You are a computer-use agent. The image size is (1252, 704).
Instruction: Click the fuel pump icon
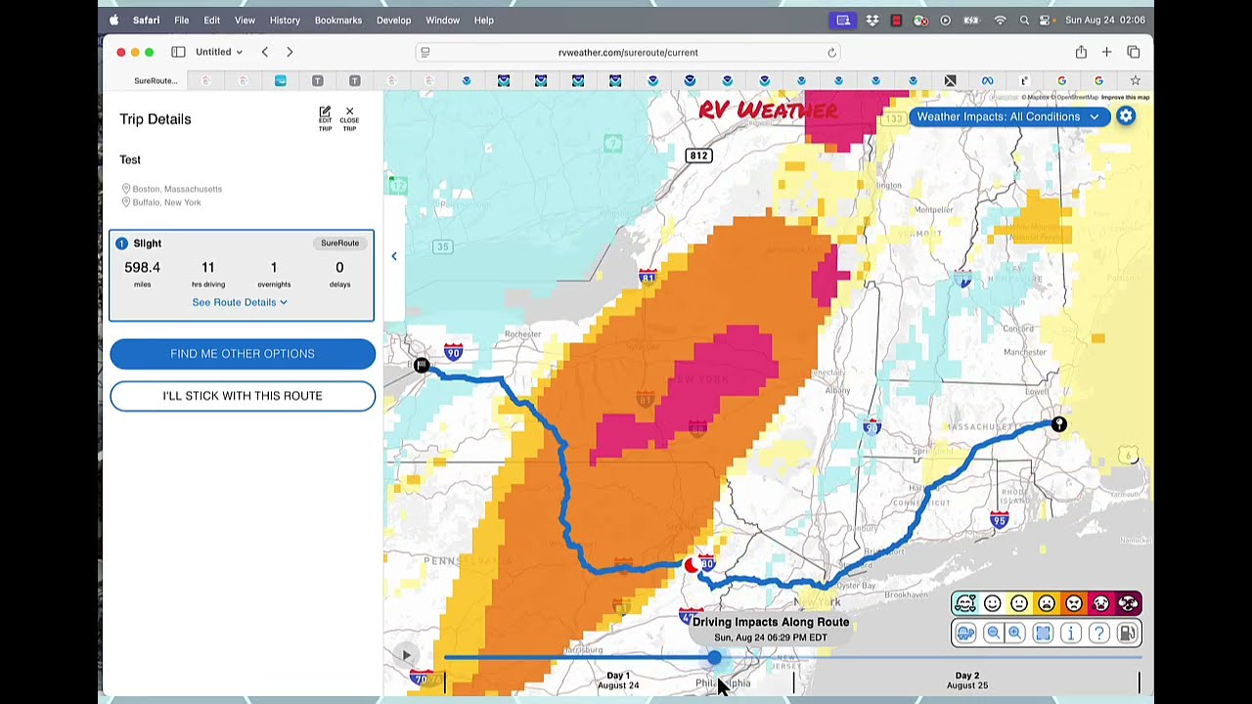1127,634
